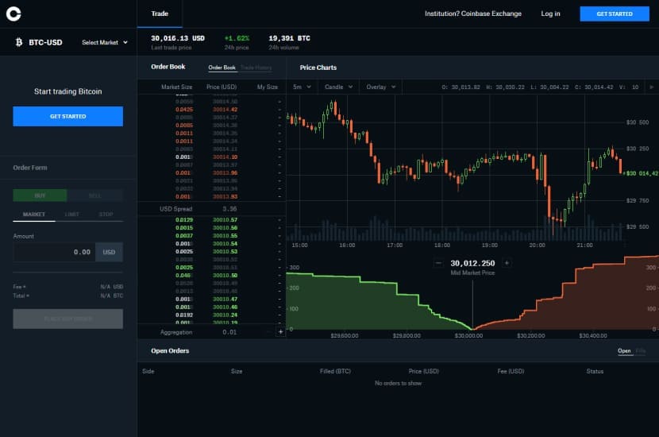The width and height of the screenshot is (659, 437).
Task: Zoom out depth chart with minus icon
Action: pos(438,263)
